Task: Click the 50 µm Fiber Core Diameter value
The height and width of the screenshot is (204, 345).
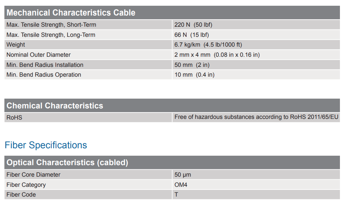Action: (x=183, y=175)
